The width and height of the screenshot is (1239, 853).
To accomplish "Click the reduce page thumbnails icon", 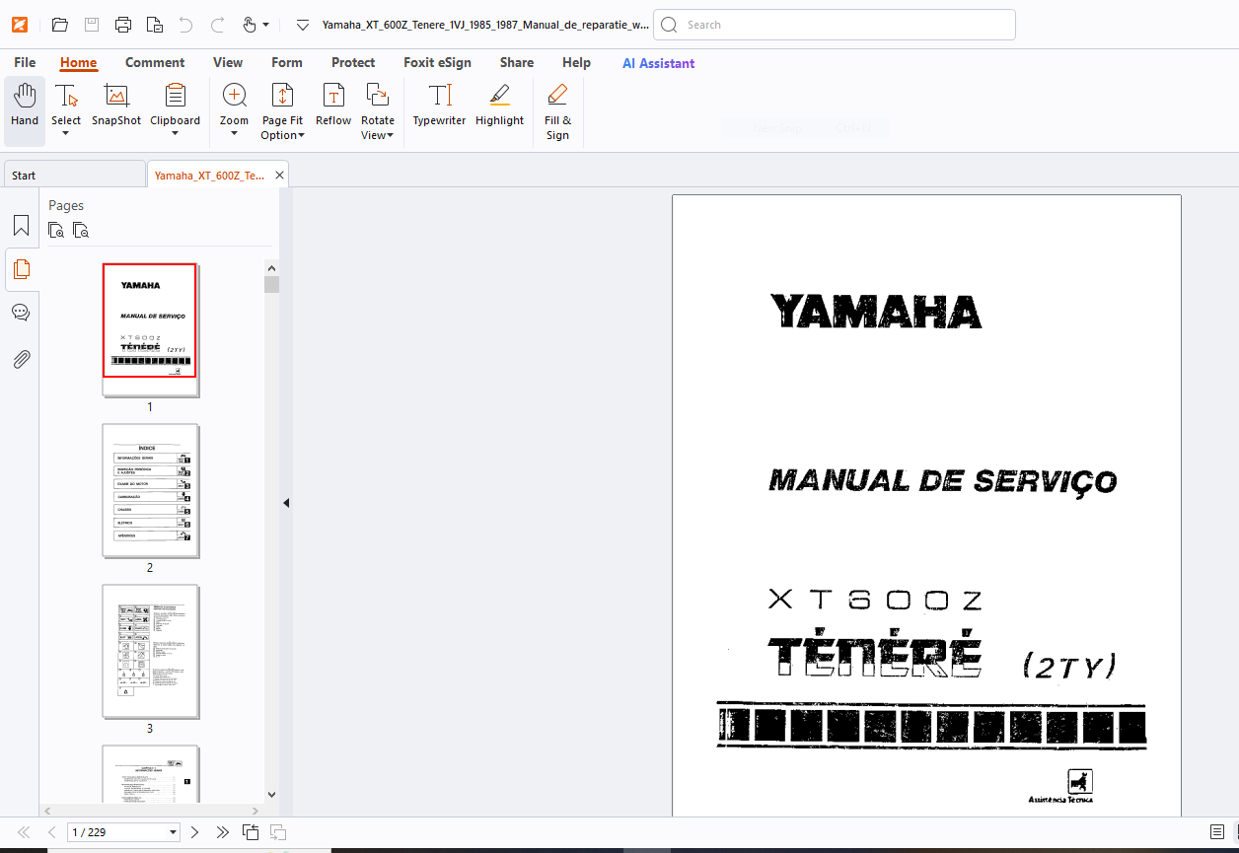I will click(81, 230).
